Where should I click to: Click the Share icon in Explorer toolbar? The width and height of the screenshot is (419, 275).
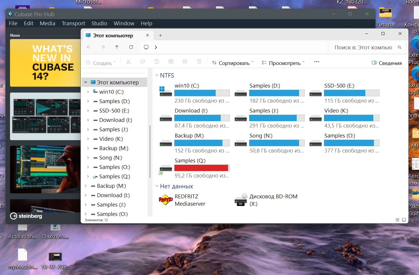click(185, 62)
